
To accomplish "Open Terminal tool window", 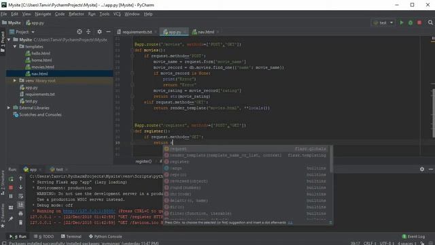I will (x=71, y=236).
